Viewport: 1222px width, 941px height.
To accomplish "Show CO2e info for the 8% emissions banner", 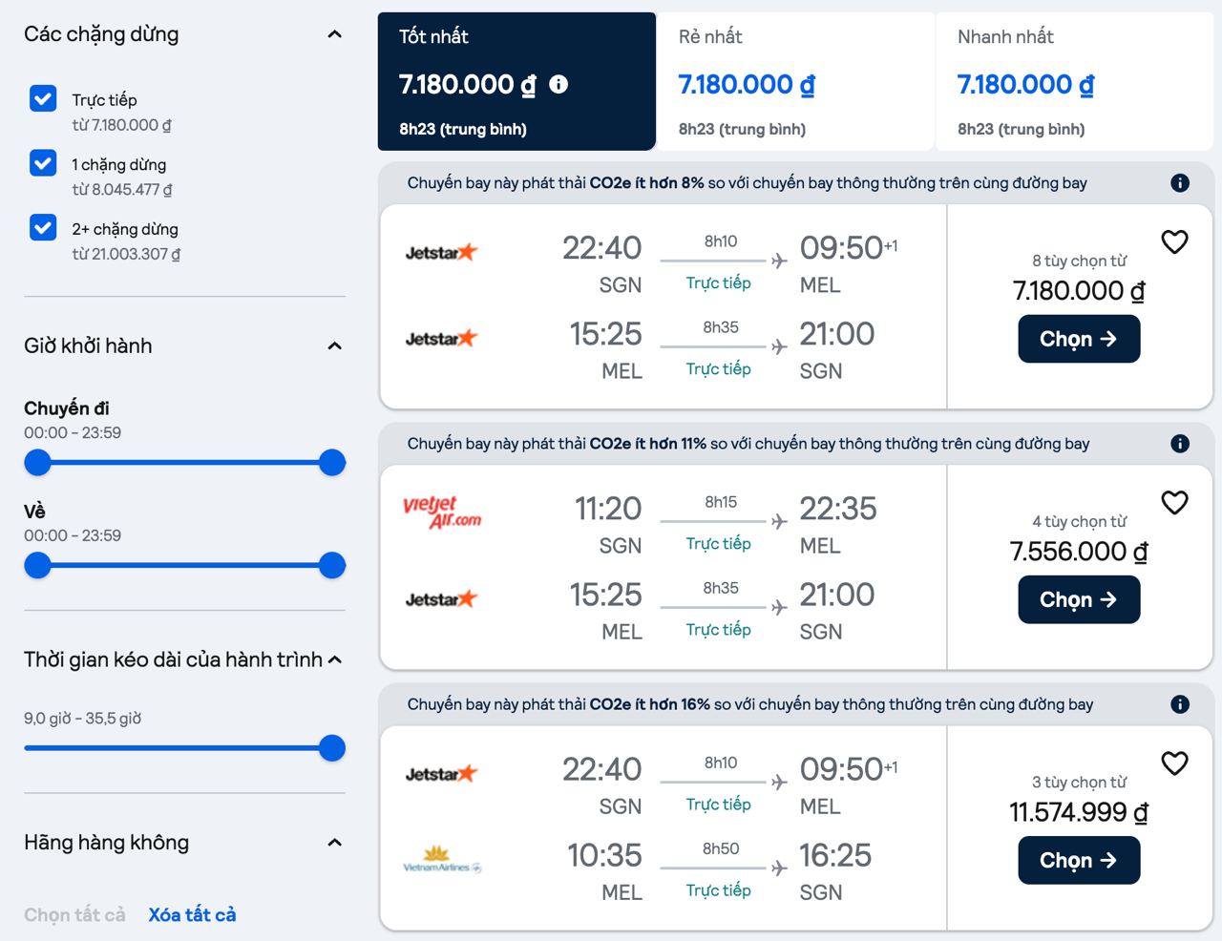I will [1180, 183].
